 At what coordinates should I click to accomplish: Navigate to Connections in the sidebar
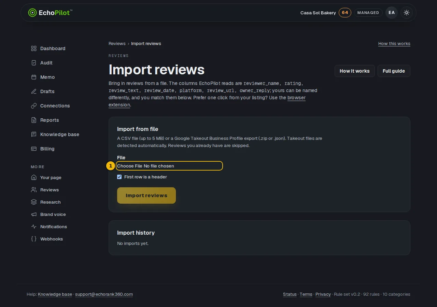coord(55,106)
